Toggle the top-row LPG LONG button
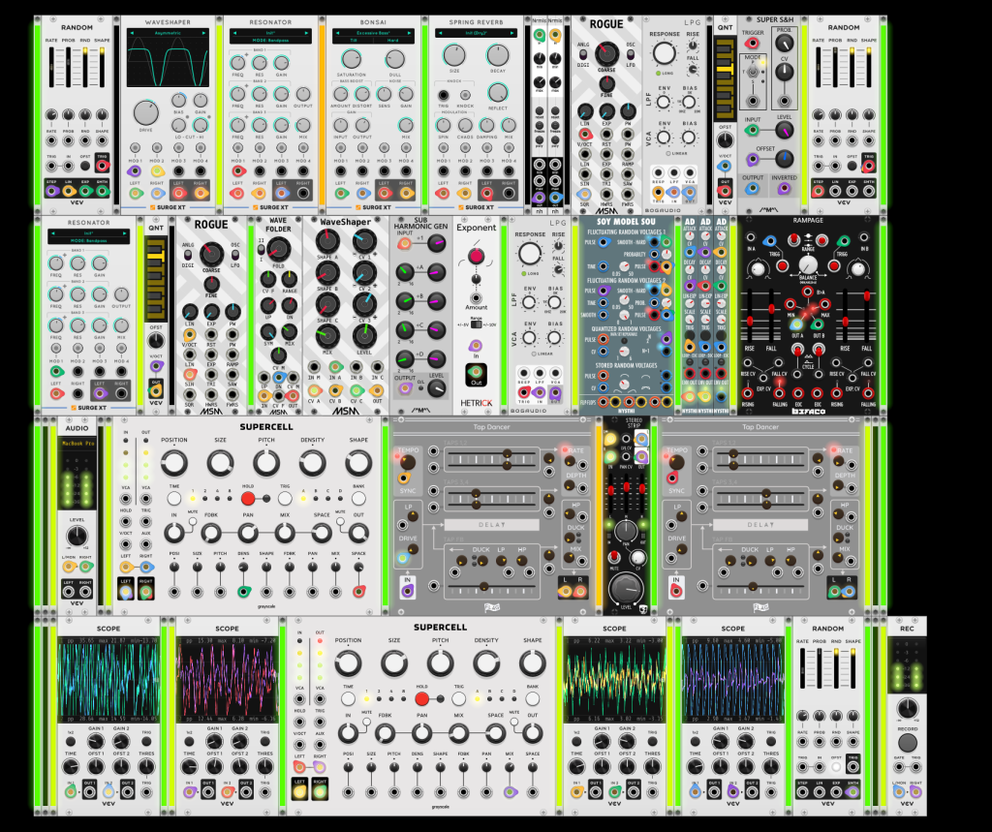992x832 pixels. click(659, 74)
